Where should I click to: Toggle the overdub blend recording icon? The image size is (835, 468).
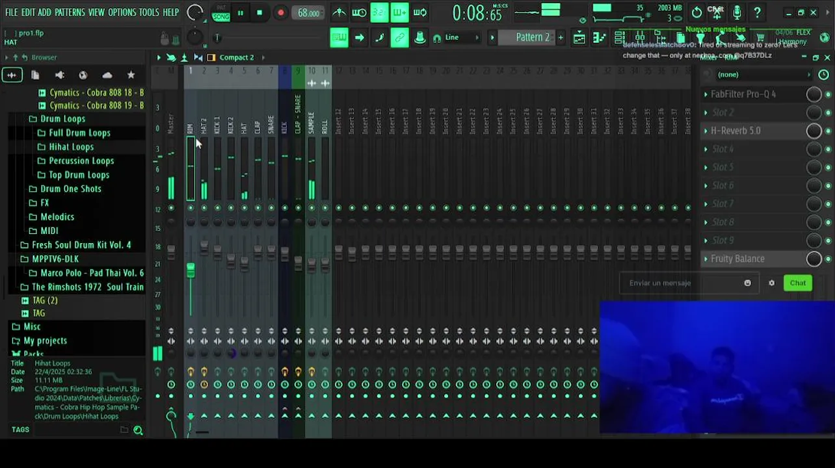click(x=399, y=12)
